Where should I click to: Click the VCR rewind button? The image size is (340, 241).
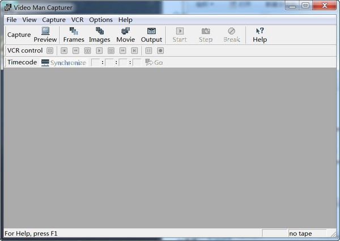coord(75,50)
